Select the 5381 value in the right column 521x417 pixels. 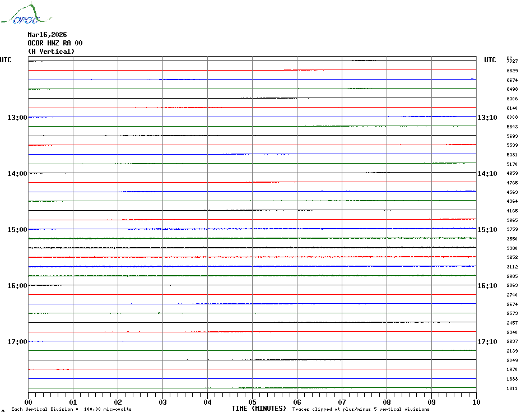coord(512,155)
